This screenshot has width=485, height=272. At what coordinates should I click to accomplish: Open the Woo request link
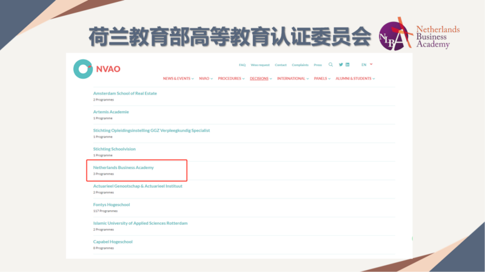[260, 65]
